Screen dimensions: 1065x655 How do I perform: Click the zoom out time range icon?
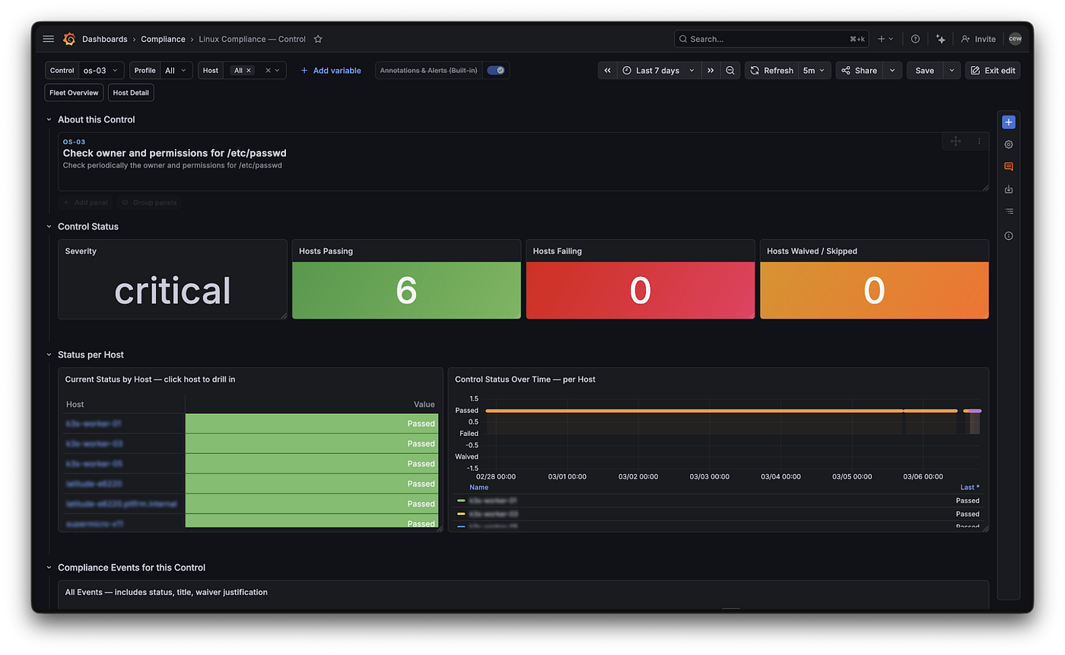point(730,70)
